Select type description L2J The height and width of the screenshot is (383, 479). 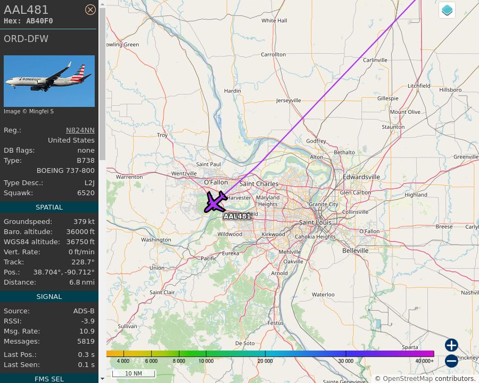point(89,183)
